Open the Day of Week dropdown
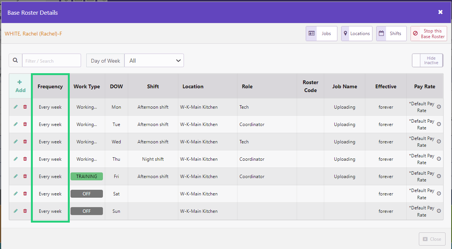The width and height of the screenshot is (452, 249). click(105, 60)
